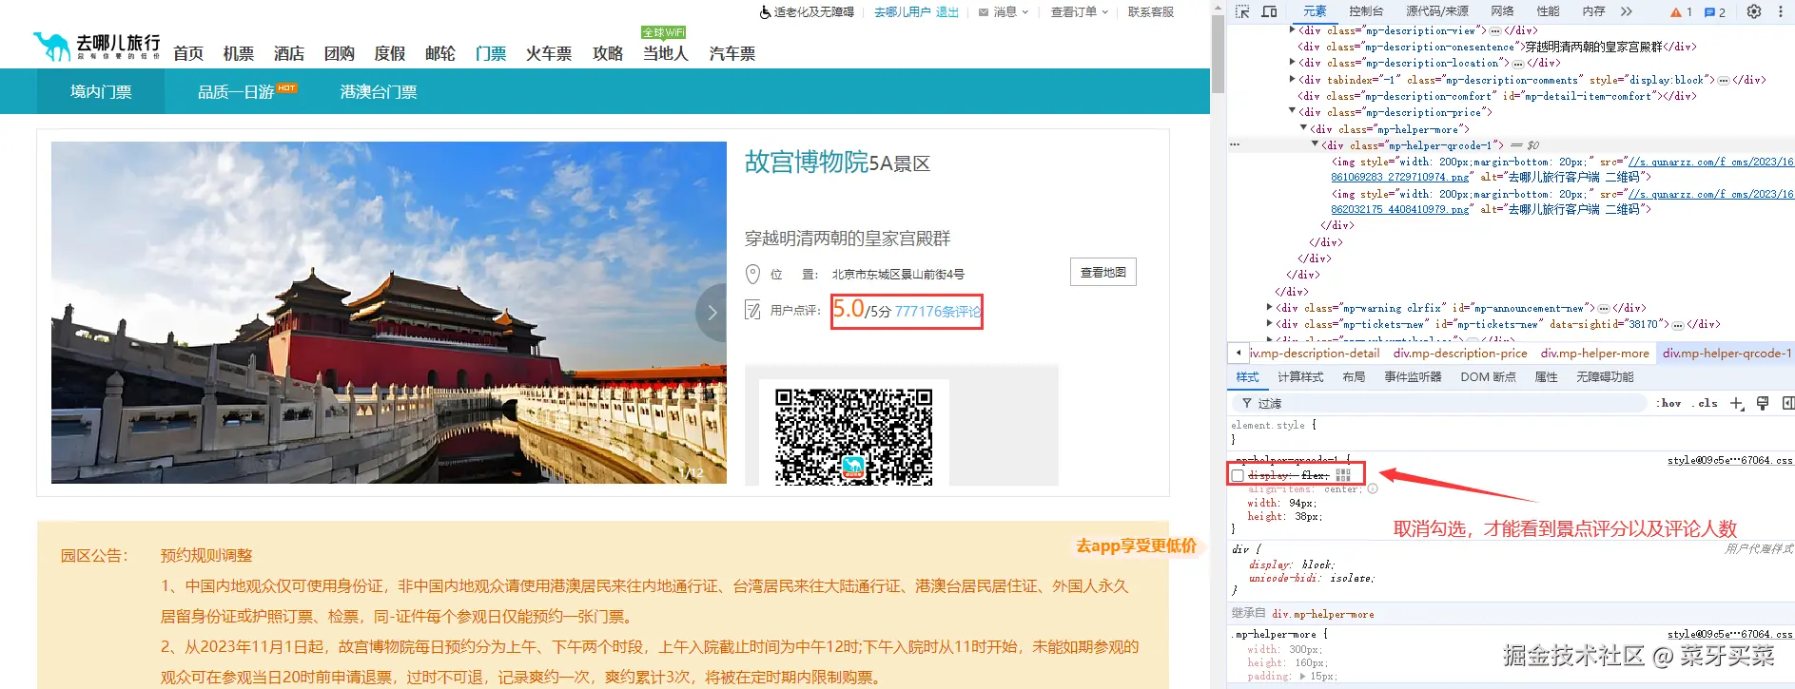Image resolution: width=1795 pixels, height=689 pixels.
Task: Click the 退出 logout link
Action: point(947,12)
